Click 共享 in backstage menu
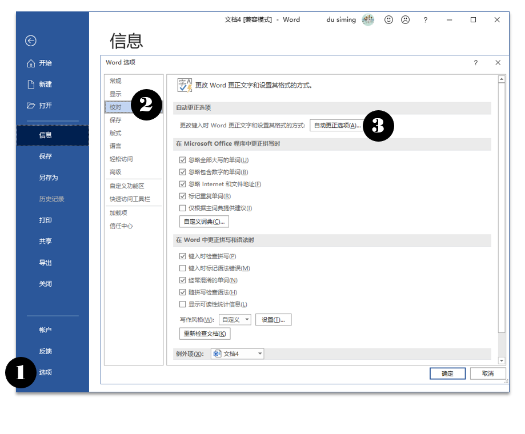 pos(53,241)
